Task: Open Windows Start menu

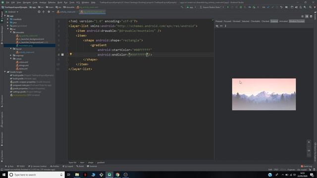Action: (4, 175)
